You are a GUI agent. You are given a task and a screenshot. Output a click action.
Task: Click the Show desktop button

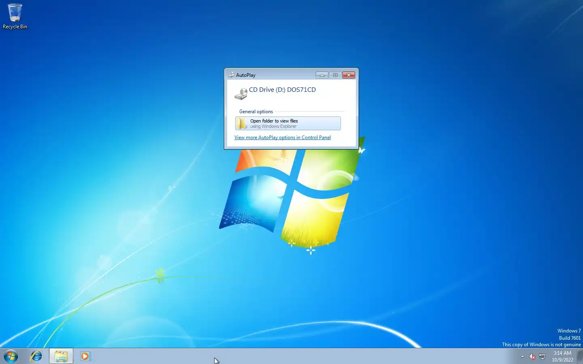click(580, 356)
